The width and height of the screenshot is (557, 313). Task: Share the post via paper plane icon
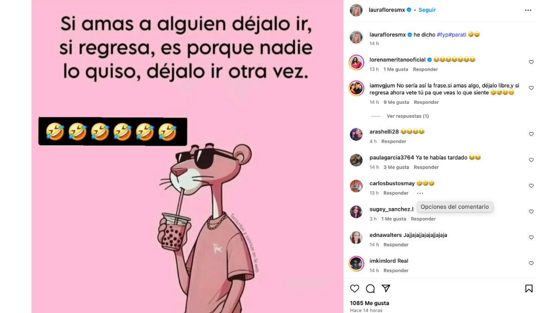click(x=386, y=288)
